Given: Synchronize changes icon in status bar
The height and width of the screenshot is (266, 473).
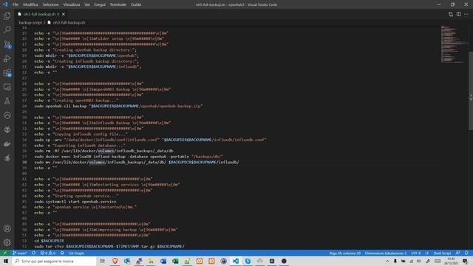Looking at the screenshot, I should click(x=33, y=253).
